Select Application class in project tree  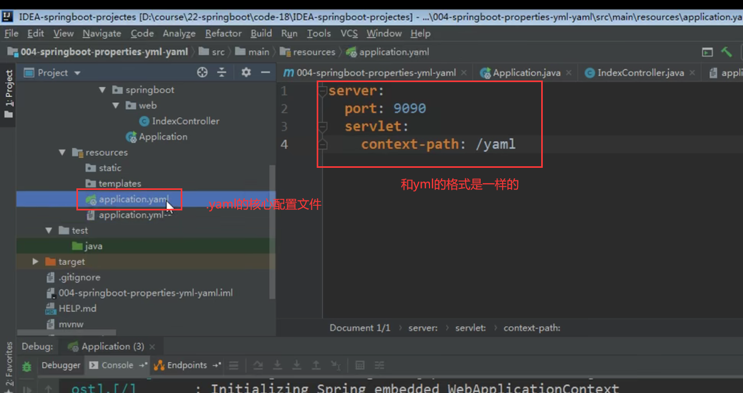pos(157,137)
